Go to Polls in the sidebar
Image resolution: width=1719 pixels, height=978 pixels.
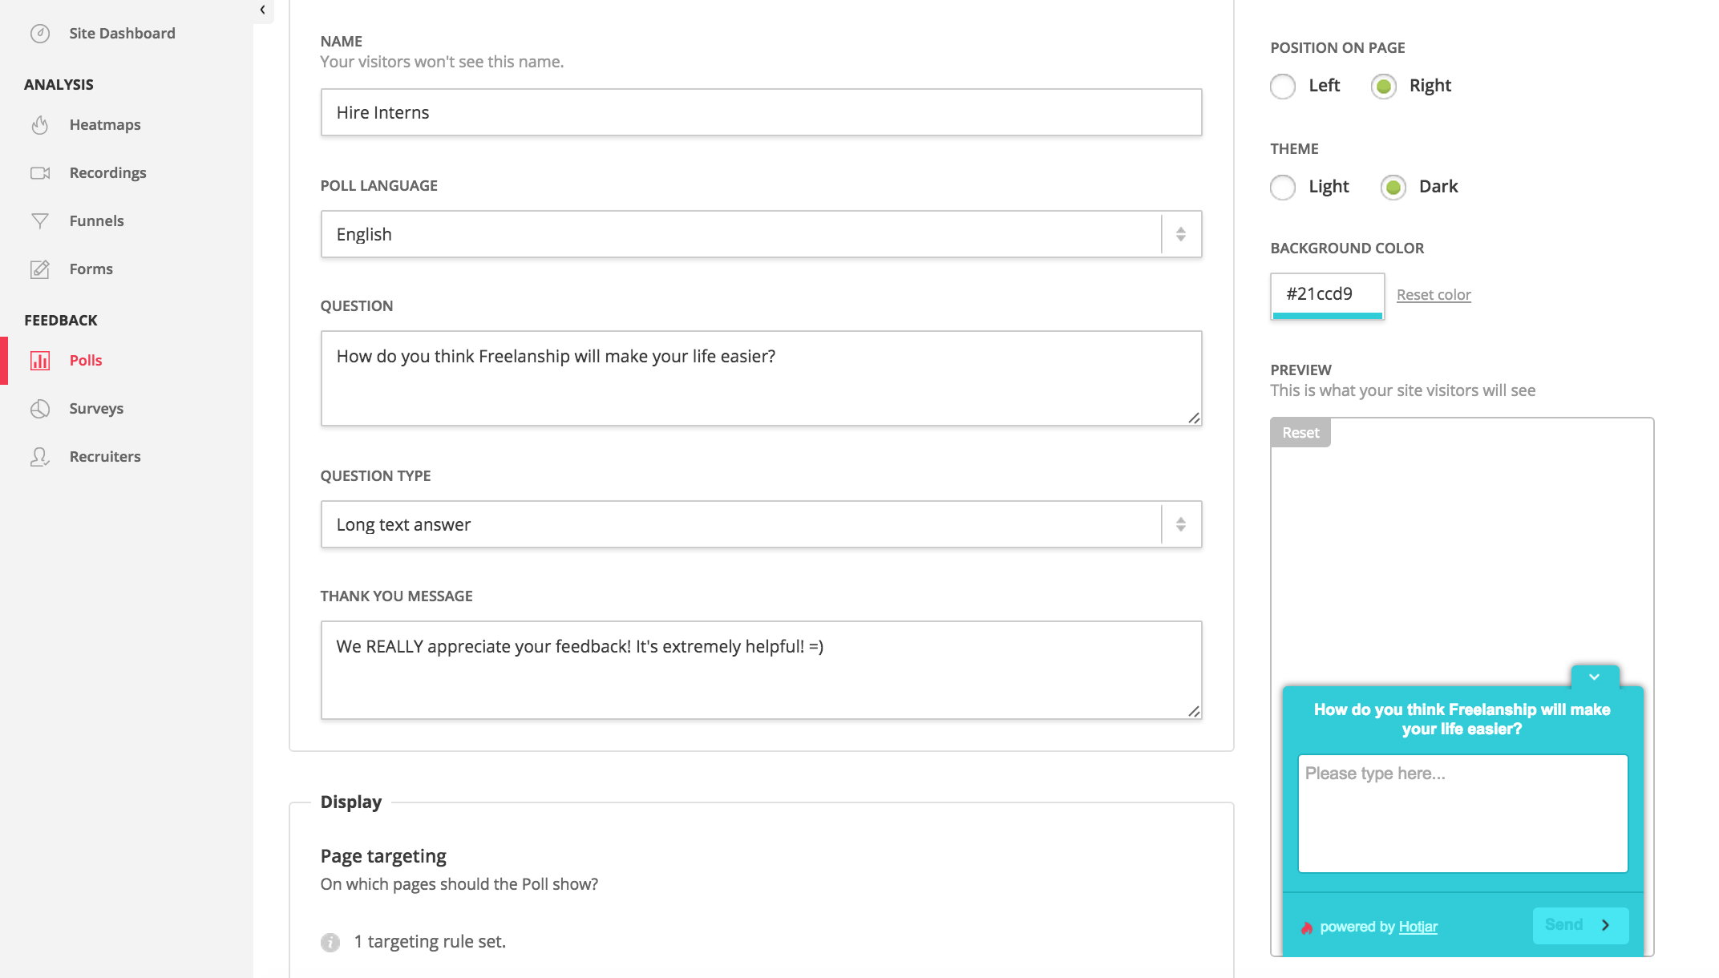coord(85,361)
